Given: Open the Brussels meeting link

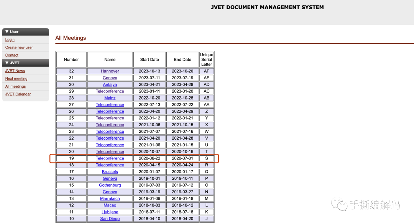Looking at the screenshot, I should pyautogui.click(x=110, y=172).
